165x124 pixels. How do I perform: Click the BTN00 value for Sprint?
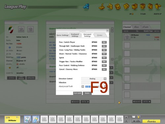pyautogui.click(x=94, y=58)
